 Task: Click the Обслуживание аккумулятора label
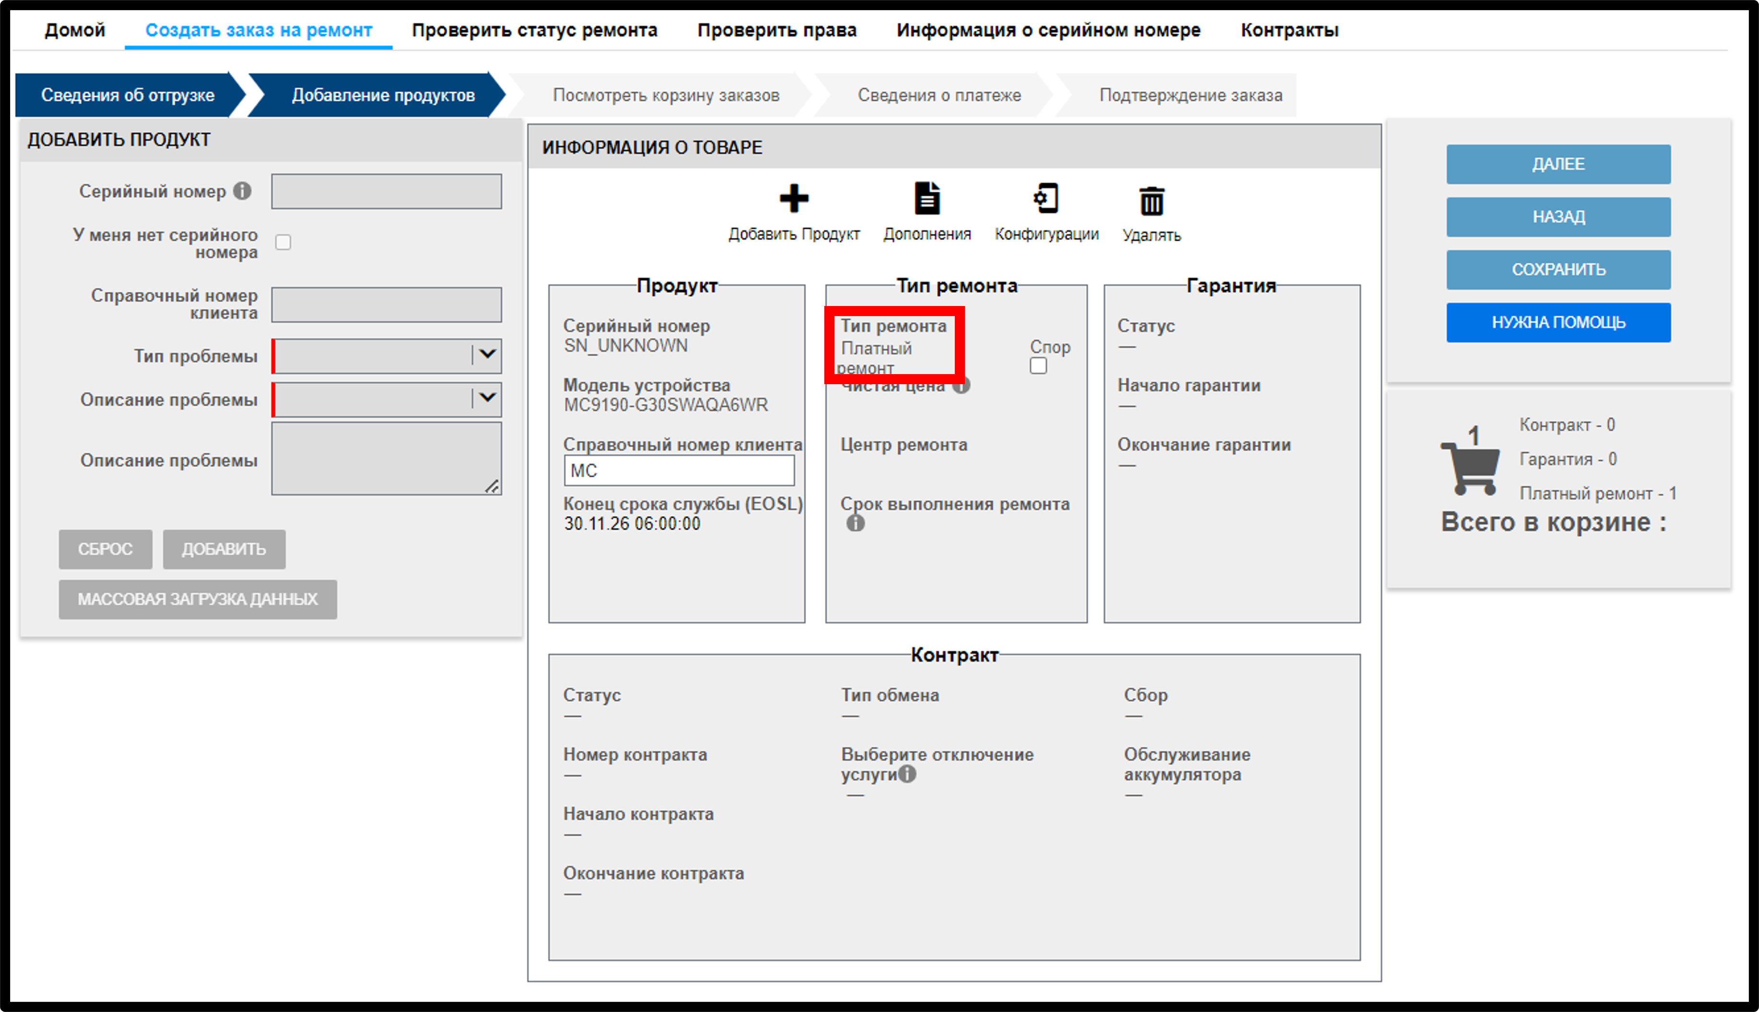click(x=1188, y=765)
